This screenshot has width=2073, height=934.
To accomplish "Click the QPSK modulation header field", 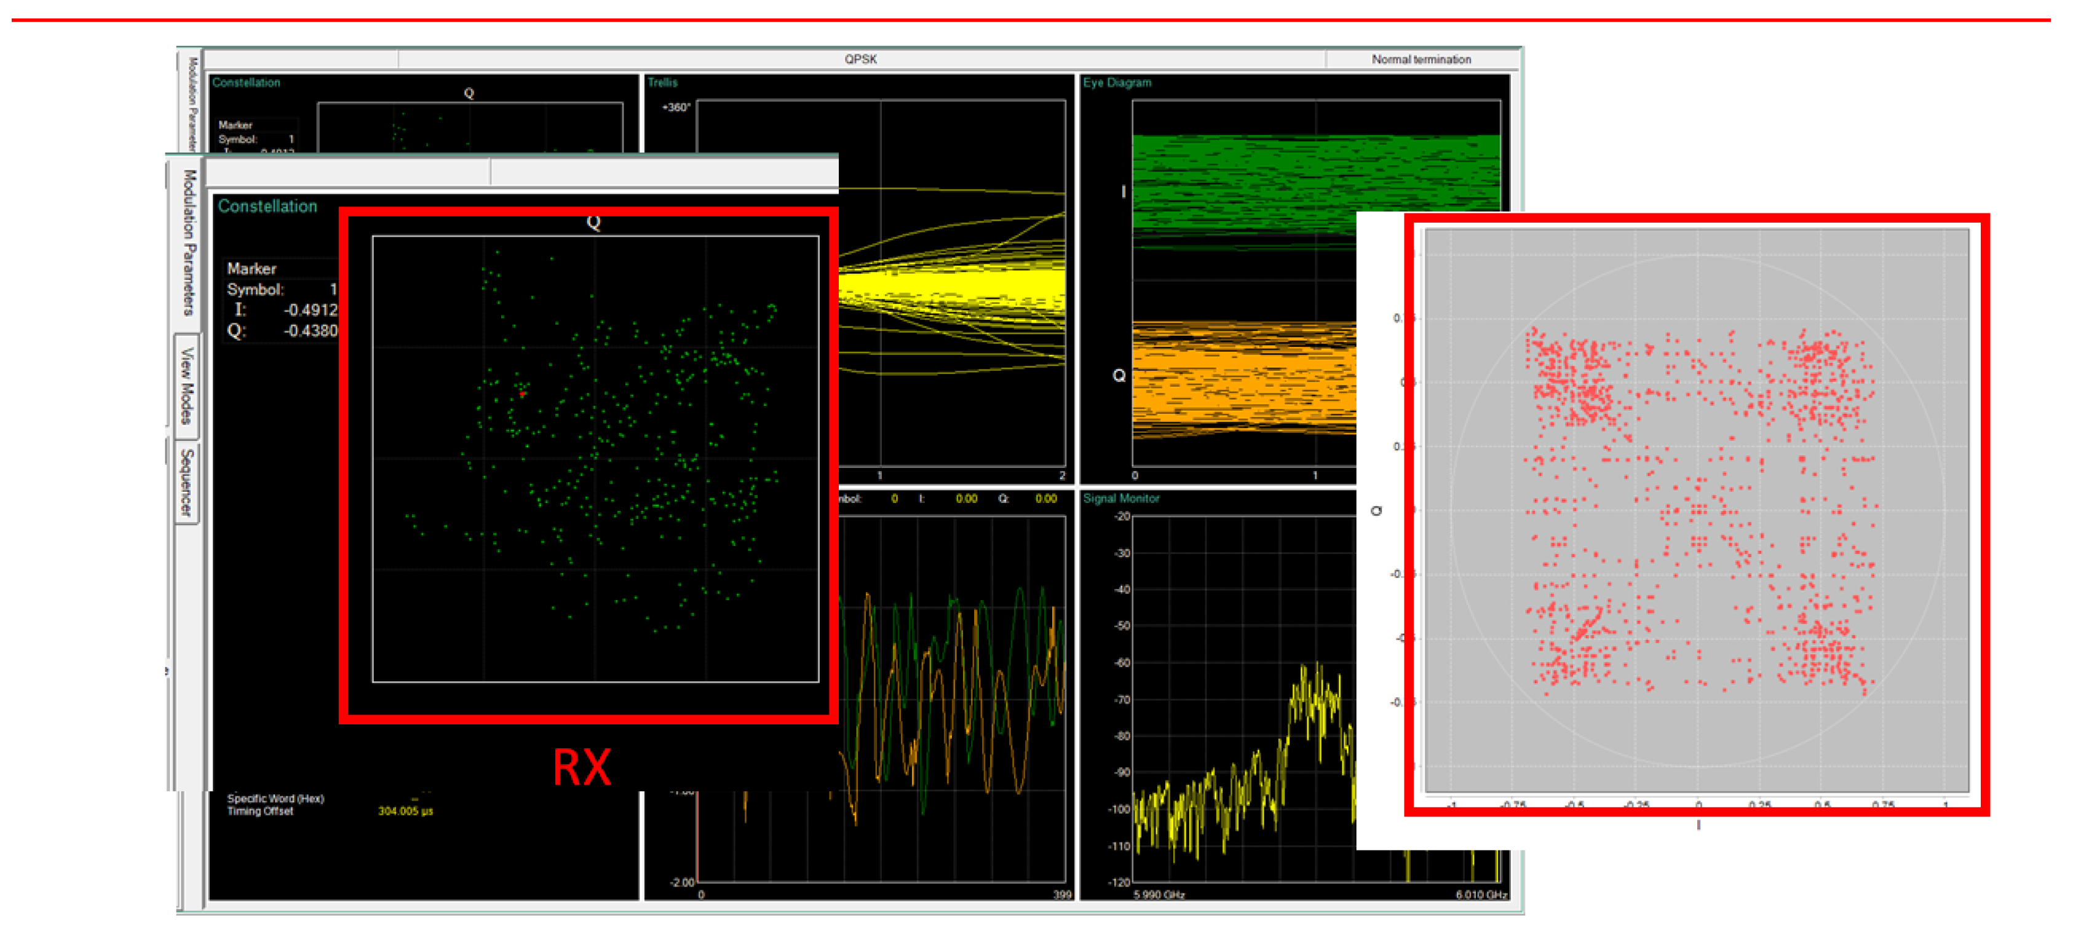I will click(x=860, y=59).
